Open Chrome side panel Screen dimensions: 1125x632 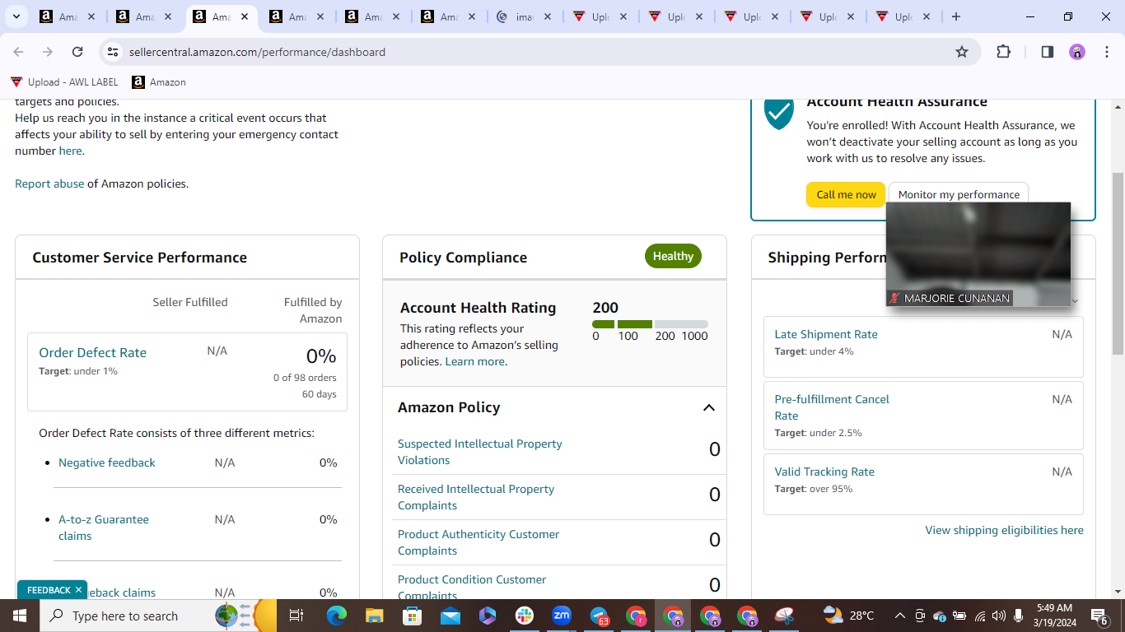point(1048,52)
